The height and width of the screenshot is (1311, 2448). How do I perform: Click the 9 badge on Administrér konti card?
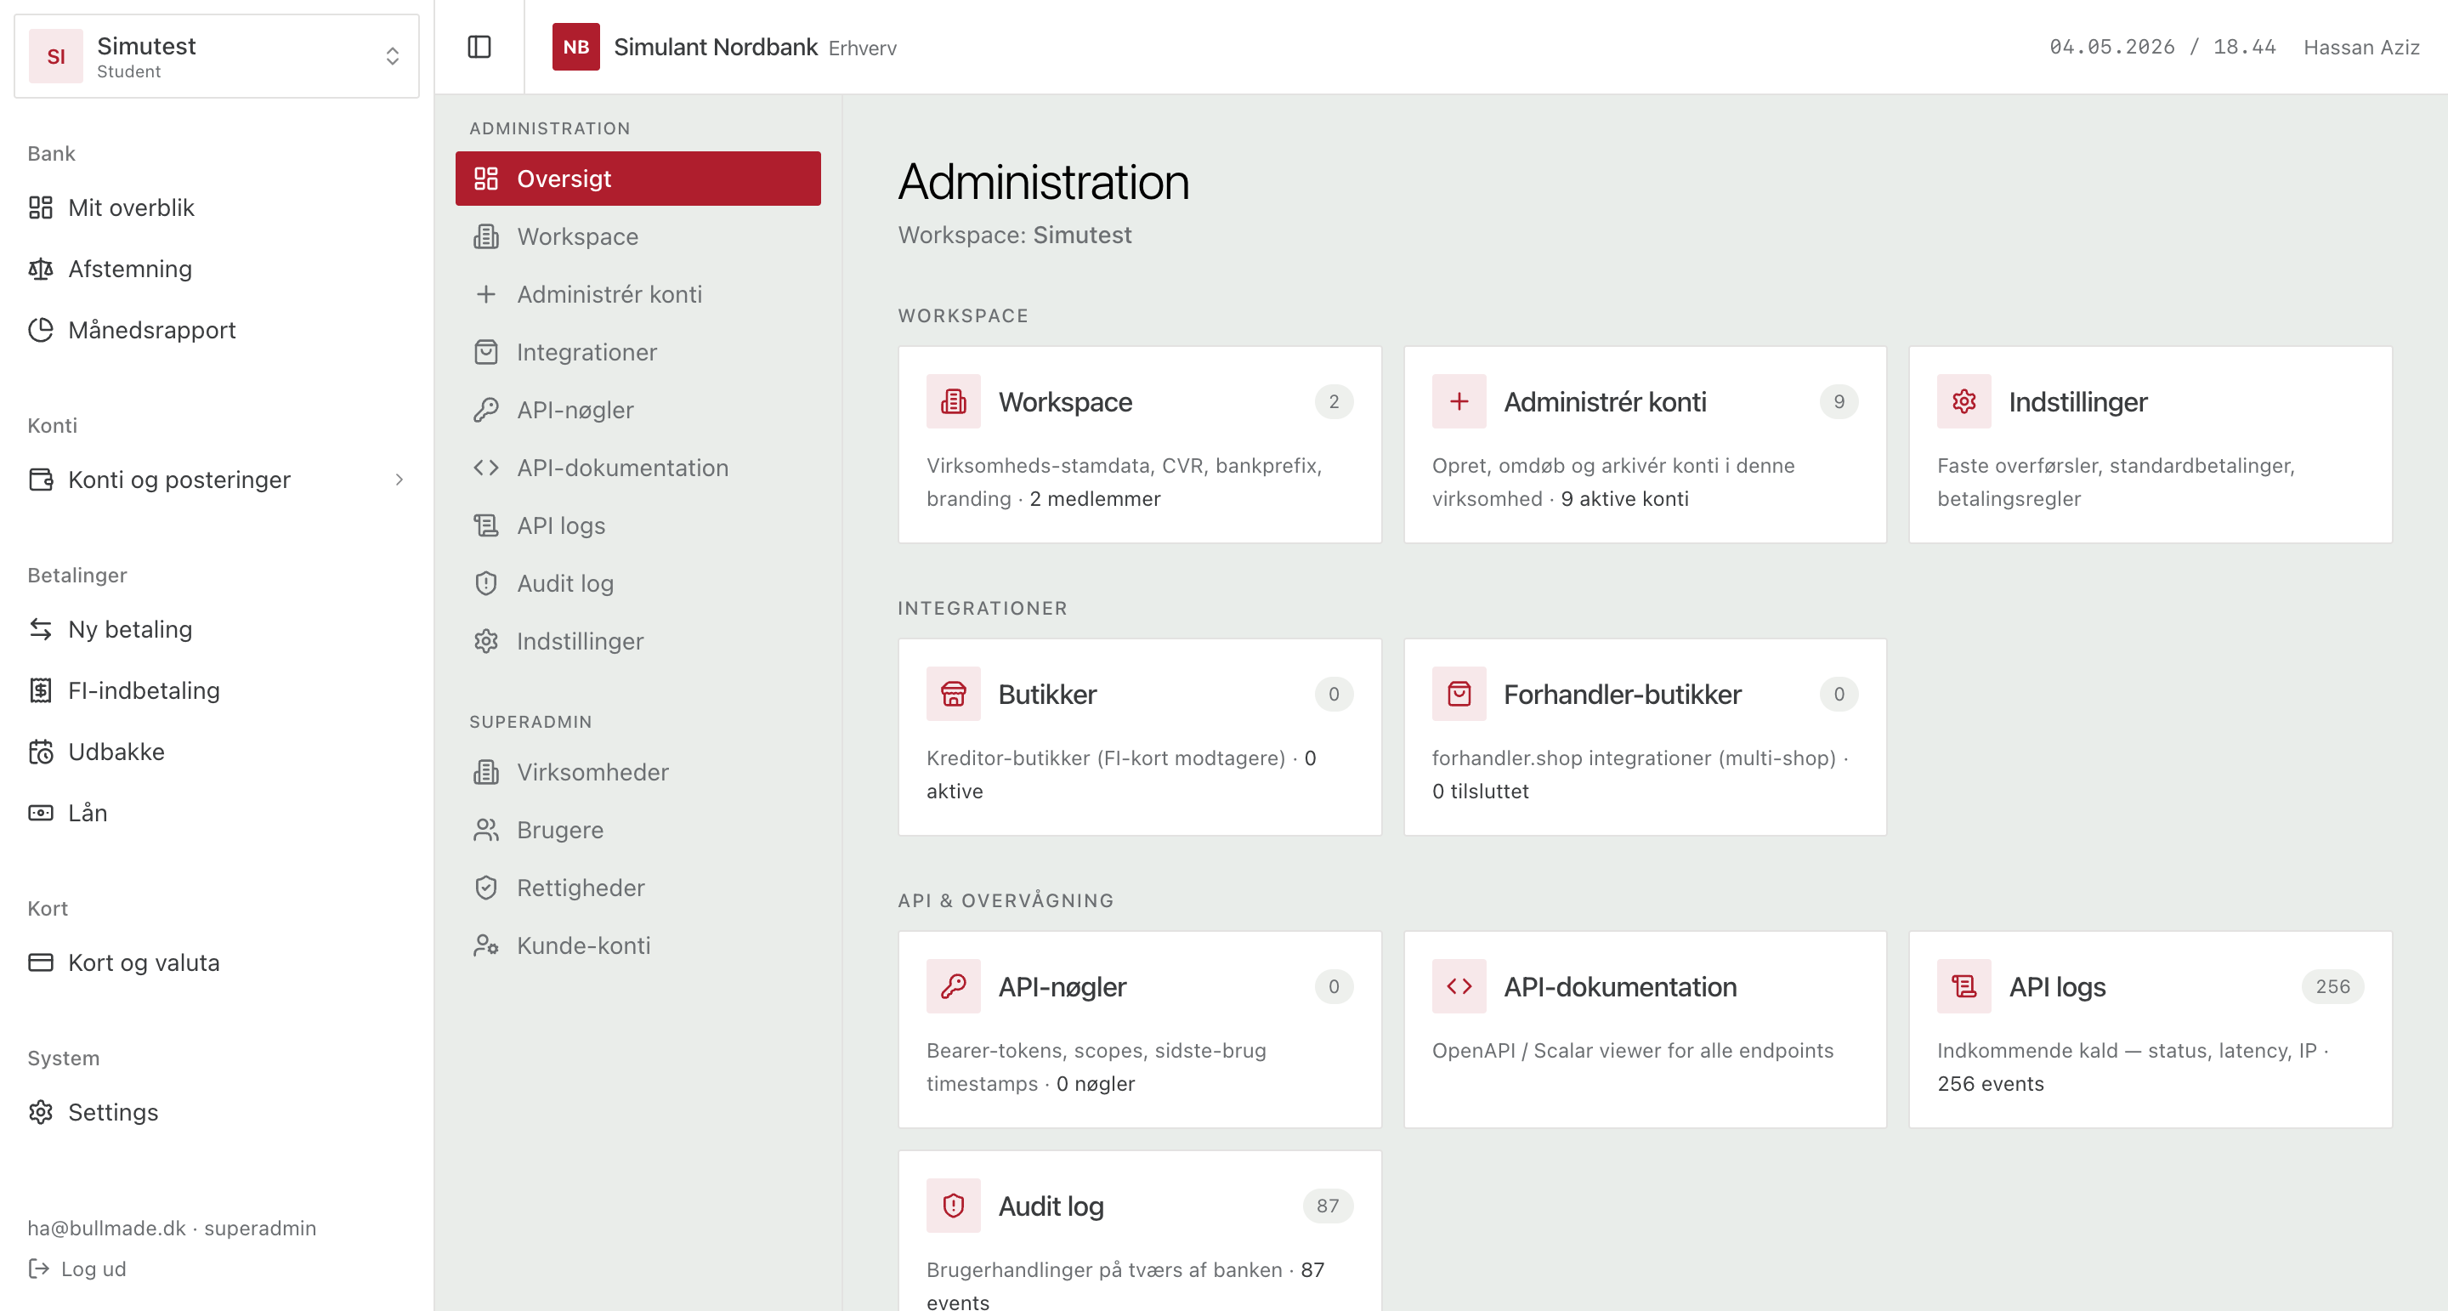tap(1839, 402)
